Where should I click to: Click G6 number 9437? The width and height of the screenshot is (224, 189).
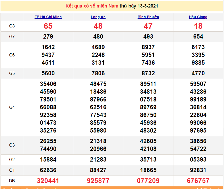[48, 55]
